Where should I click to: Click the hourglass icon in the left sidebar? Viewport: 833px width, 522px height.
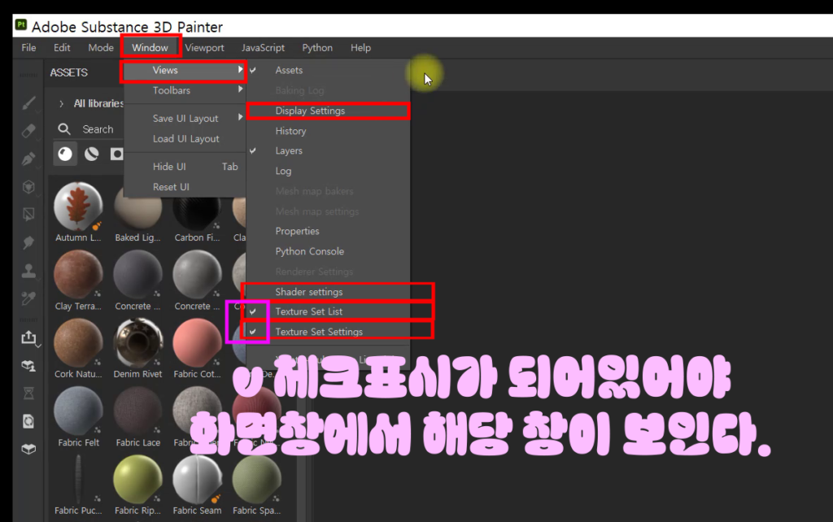28,394
